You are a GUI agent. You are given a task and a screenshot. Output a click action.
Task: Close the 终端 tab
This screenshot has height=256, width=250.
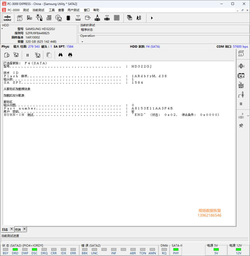coord(24,229)
